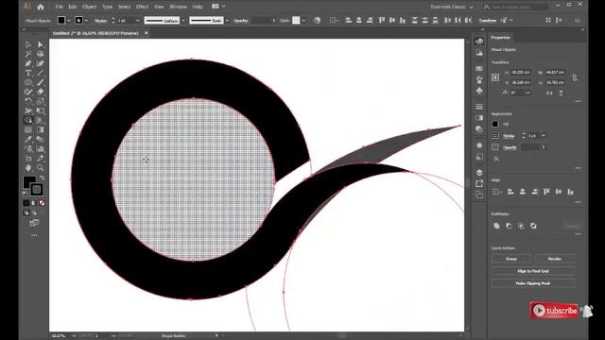Open Basic brush definition dropdown

[227, 21]
